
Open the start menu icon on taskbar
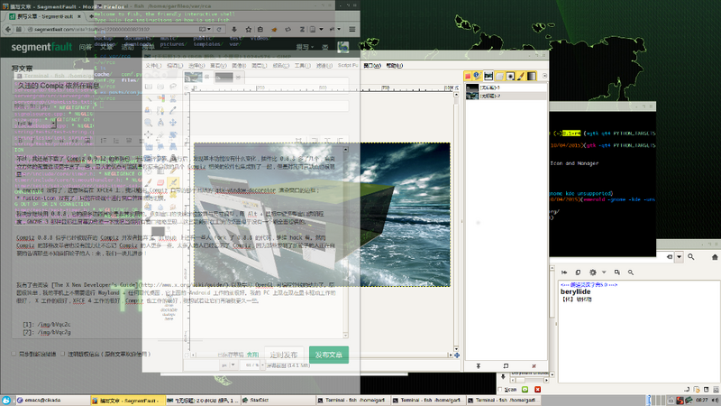click(6, 401)
